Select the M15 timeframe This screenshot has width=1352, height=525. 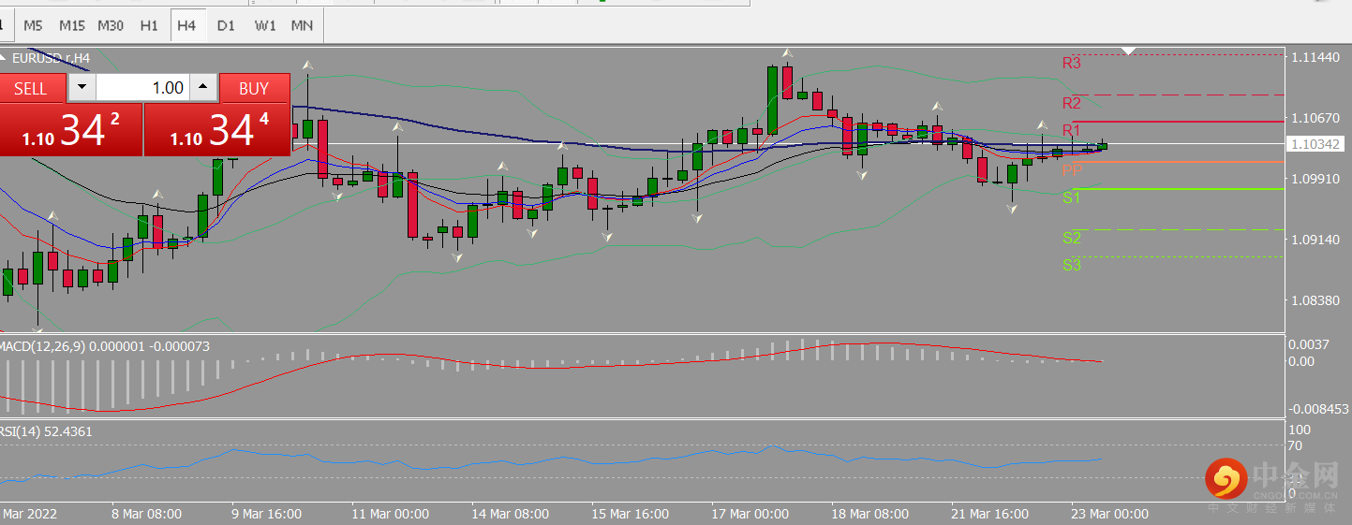[72, 25]
